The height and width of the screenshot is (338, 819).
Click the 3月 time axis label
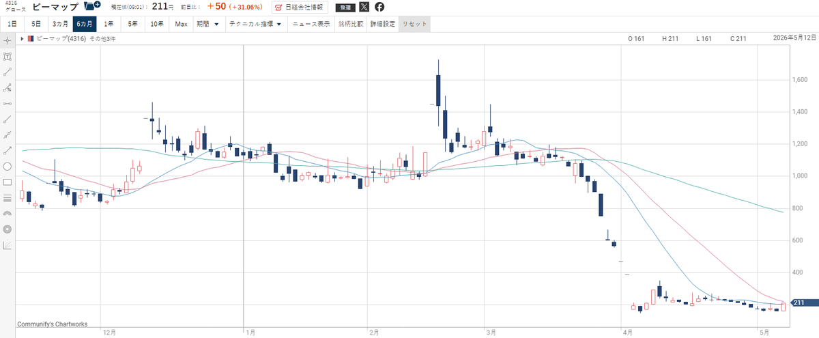click(x=491, y=332)
